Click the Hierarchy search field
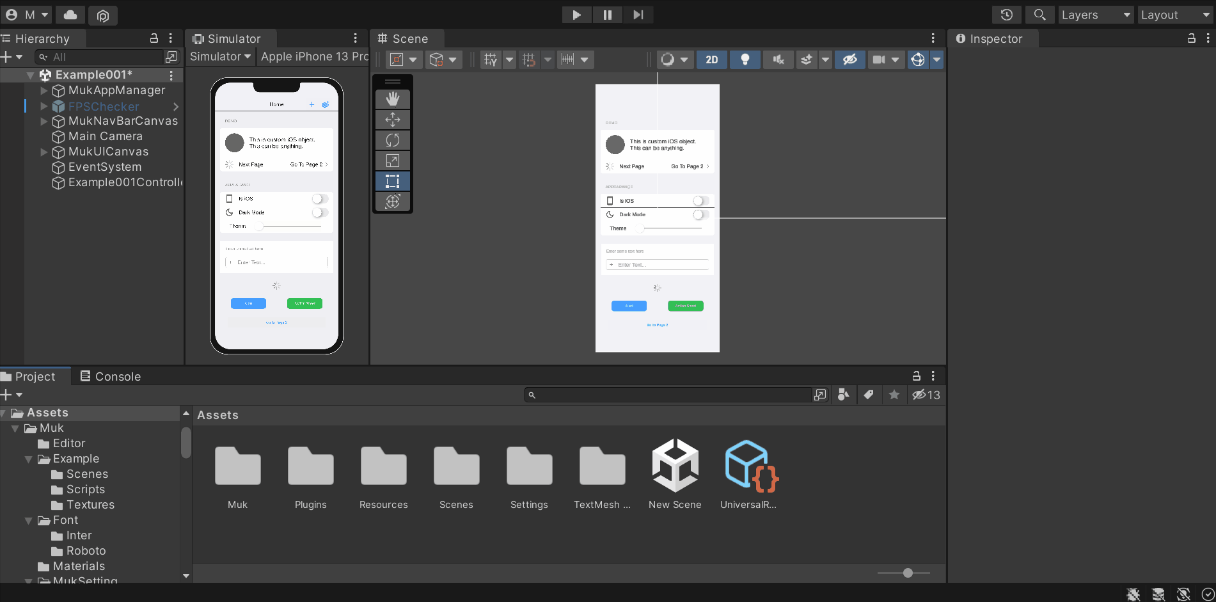 100,57
